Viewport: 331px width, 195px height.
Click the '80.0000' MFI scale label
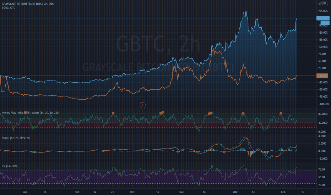[323, 114]
